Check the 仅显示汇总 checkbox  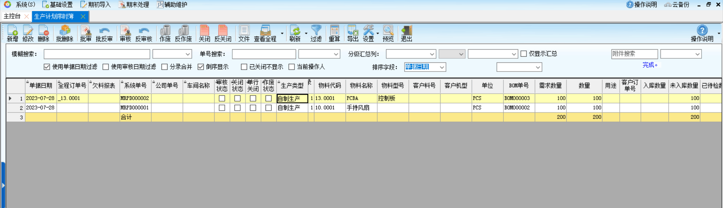(x=524, y=54)
